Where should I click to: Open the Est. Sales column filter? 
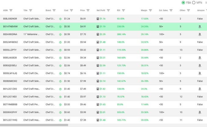coord(171,10)
